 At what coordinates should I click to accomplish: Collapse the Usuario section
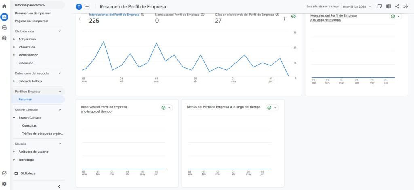click(60, 144)
